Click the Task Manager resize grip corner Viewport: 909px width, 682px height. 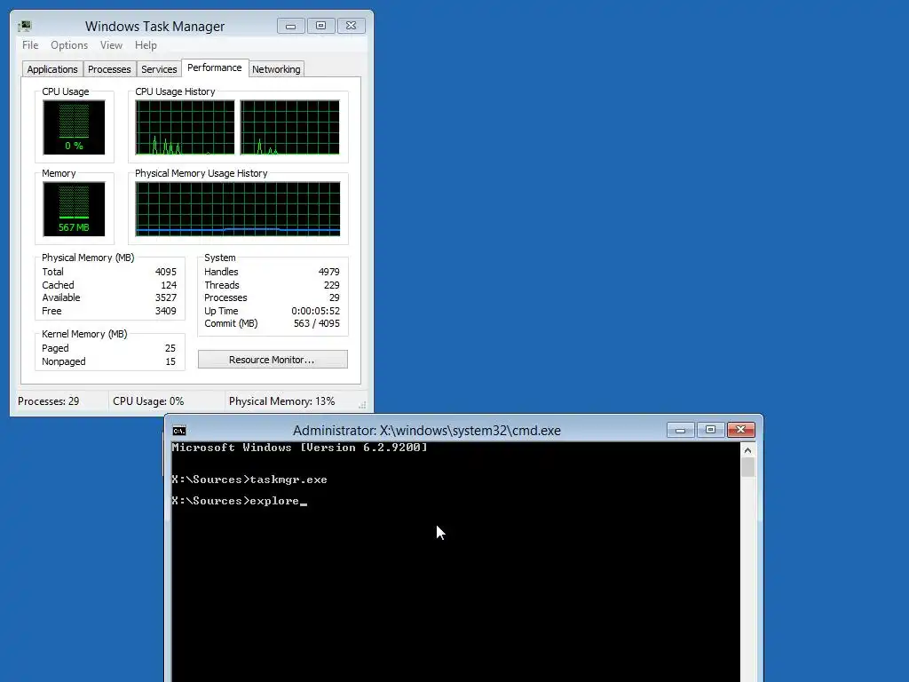coord(362,405)
